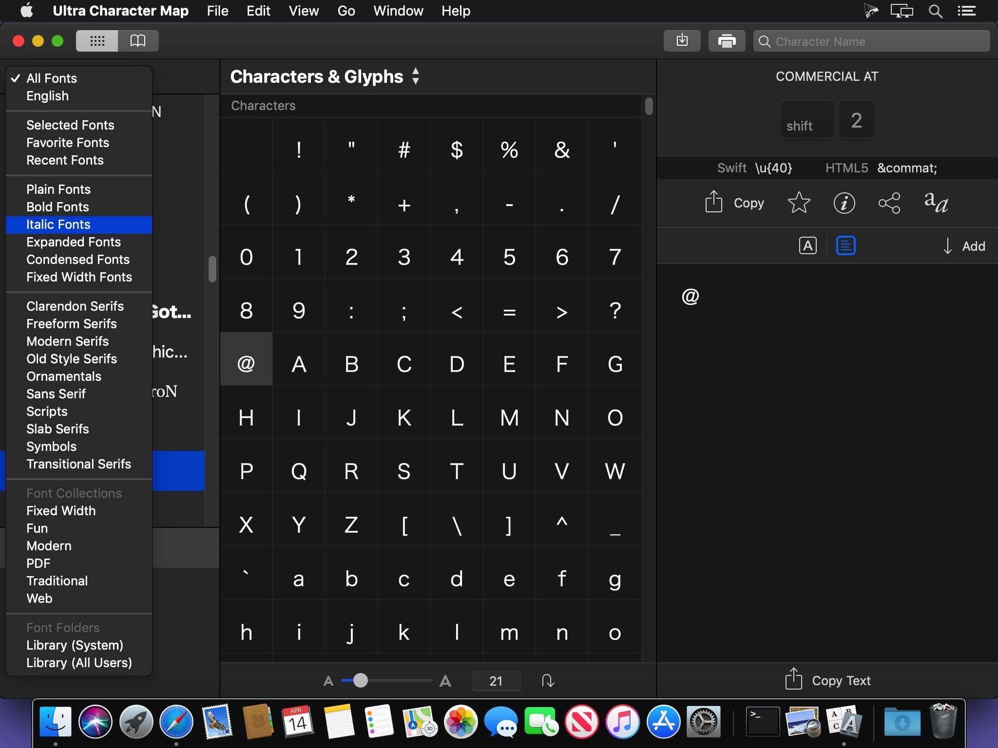Switch to grid view in toolbar

97,41
